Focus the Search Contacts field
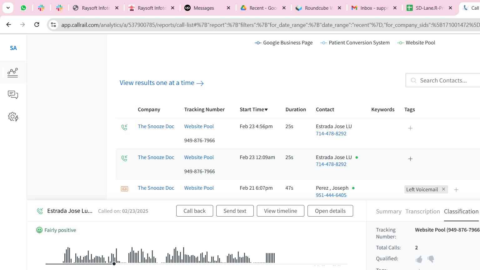480x270 pixels. click(x=443, y=80)
